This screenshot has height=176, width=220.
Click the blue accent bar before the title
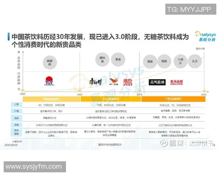pyautogui.click(x=9, y=37)
